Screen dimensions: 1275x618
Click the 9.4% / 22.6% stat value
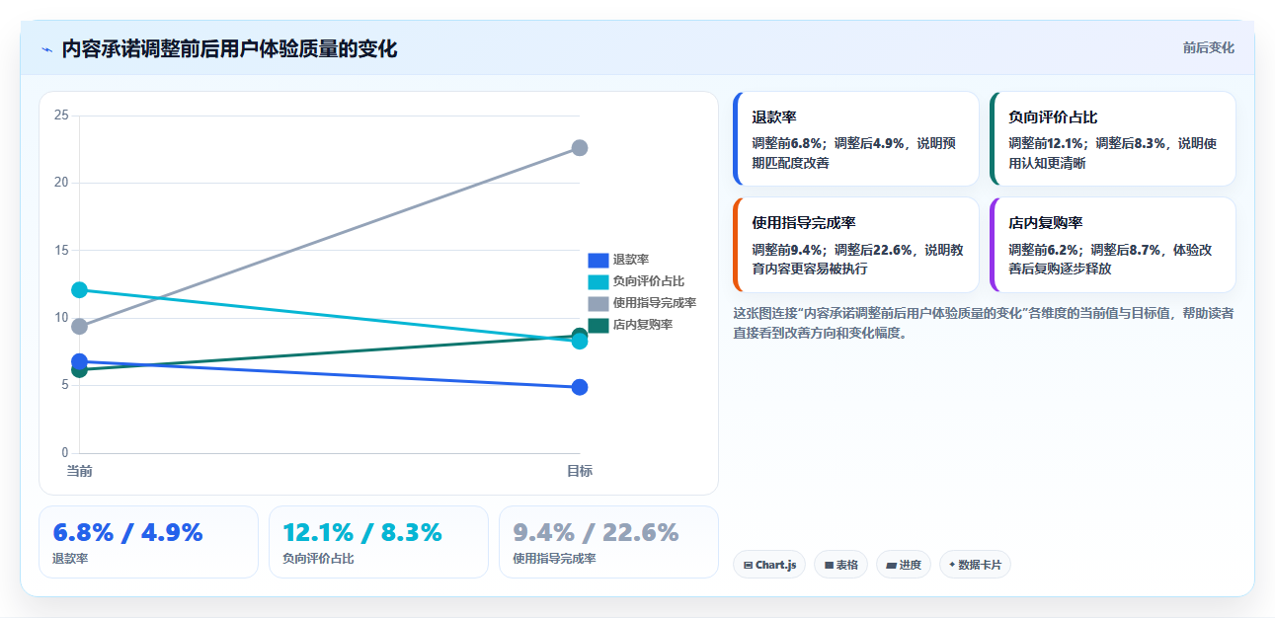(596, 533)
